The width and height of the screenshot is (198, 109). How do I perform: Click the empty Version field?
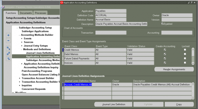tap(177, 20)
